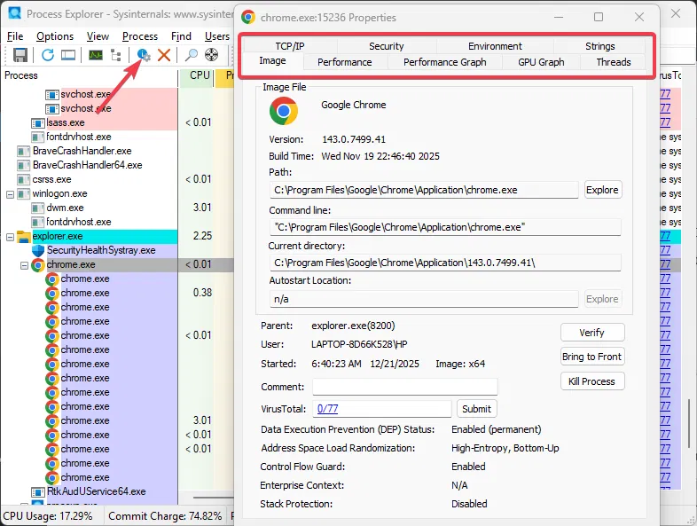Open the process Properties toolbar icon
The height and width of the screenshot is (526, 697).
coord(144,55)
